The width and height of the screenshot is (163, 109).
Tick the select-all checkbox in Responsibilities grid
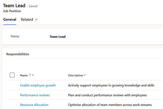[12, 75]
